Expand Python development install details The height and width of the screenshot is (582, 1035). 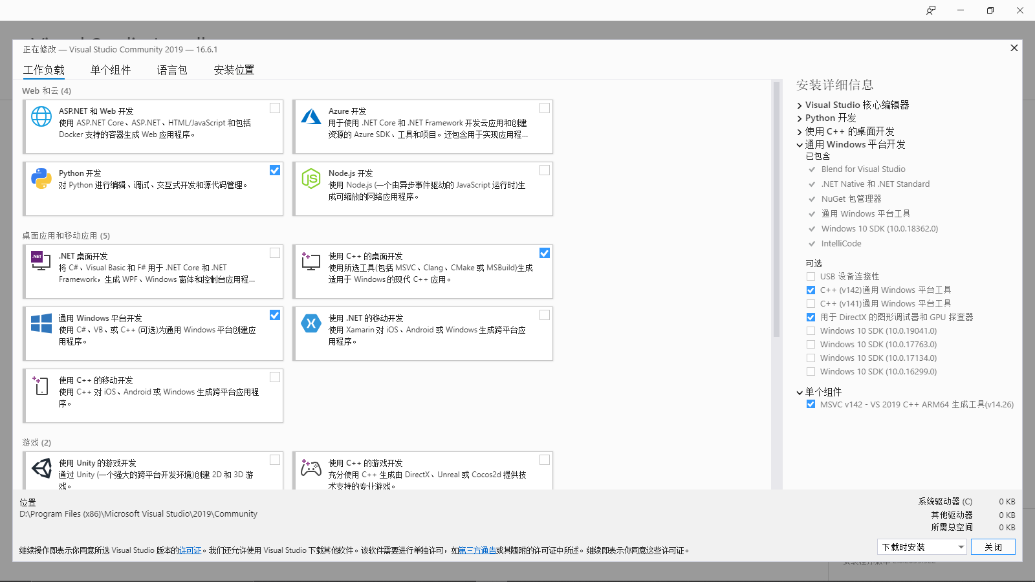(x=800, y=118)
